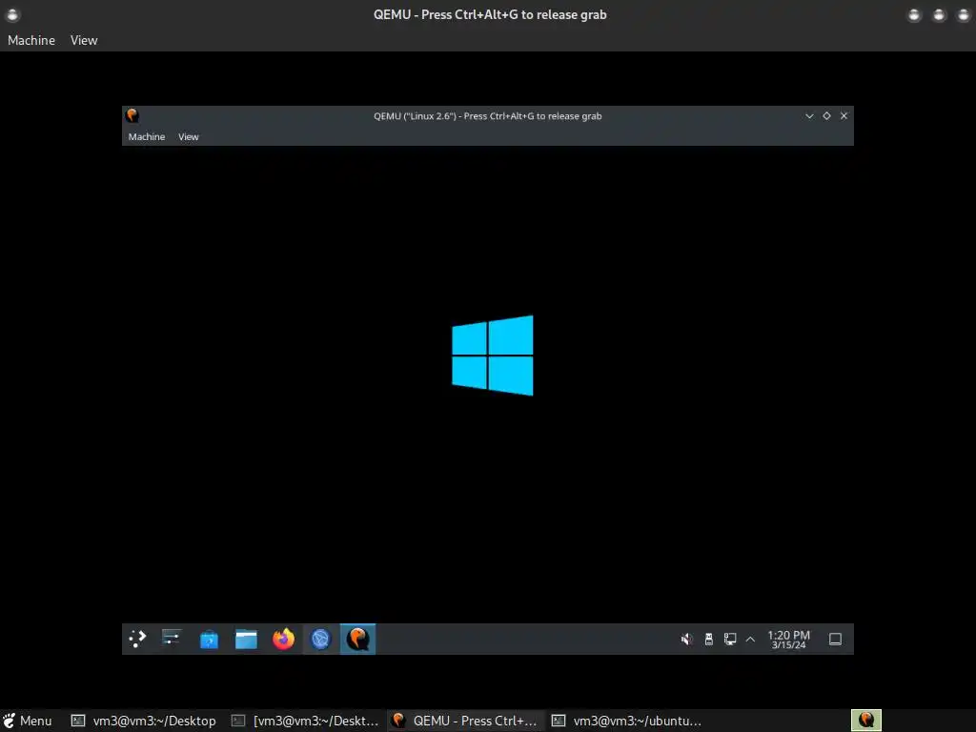976x732 pixels.
Task: Click the KDE application launcher icon
Action: (137, 639)
